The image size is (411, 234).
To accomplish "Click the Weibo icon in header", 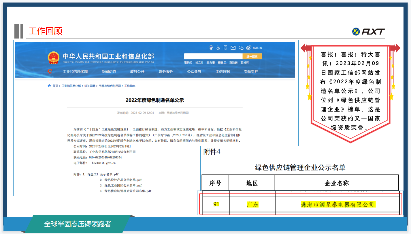I will coord(248,48).
